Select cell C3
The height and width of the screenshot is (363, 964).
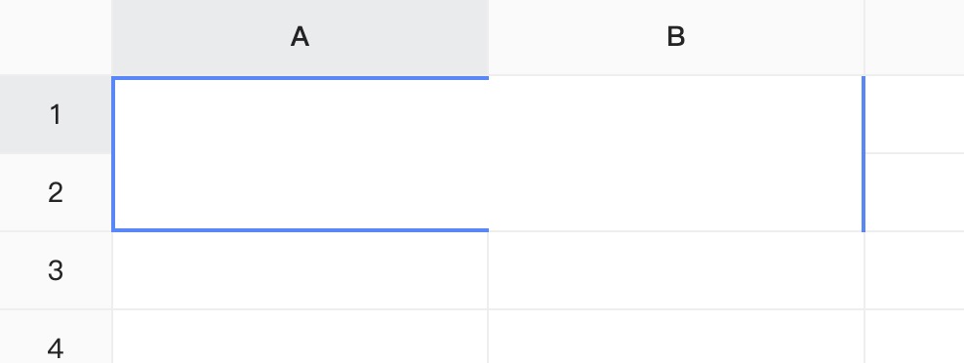[915, 270]
